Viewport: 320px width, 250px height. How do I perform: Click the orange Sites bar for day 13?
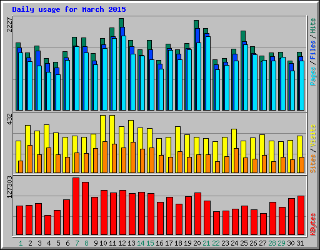(133, 157)
